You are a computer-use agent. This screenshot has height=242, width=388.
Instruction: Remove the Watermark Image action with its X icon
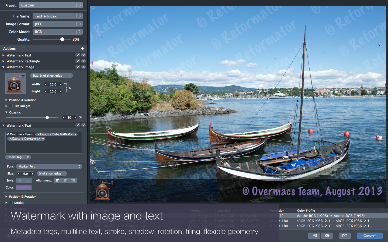84,67
